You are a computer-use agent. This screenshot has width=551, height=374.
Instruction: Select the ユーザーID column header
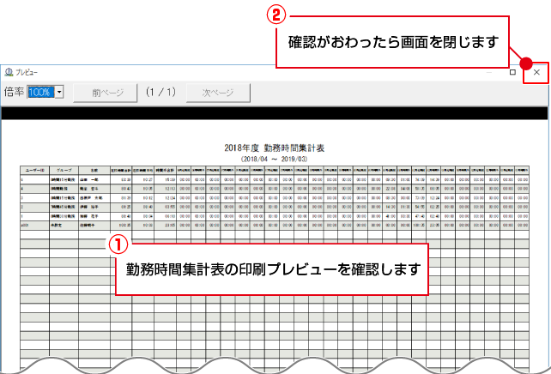coord(35,171)
